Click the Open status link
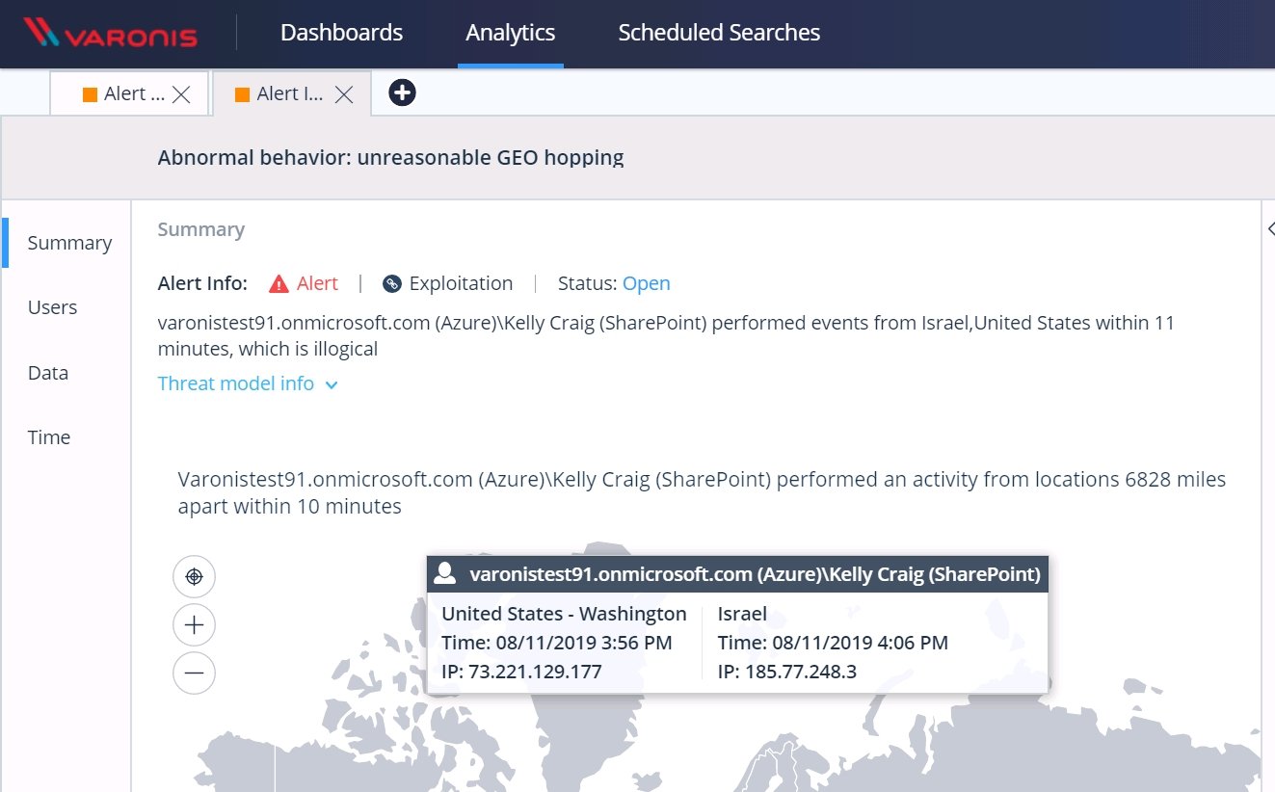 point(647,283)
